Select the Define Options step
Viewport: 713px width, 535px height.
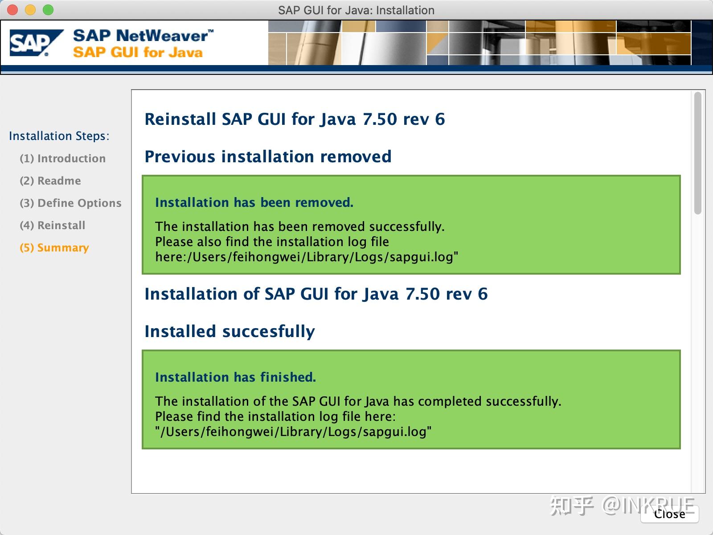click(x=70, y=203)
